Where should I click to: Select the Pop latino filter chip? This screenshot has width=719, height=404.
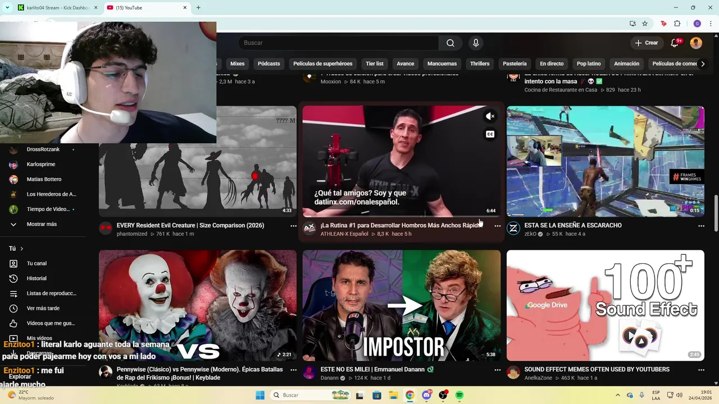[x=589, y=64]
